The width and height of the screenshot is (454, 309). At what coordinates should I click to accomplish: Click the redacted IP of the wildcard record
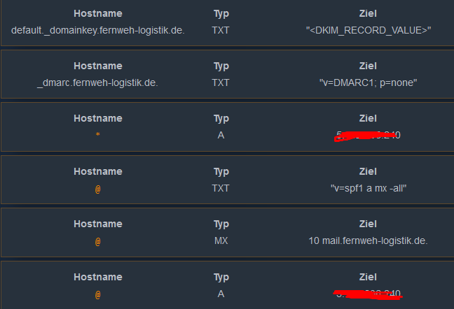click(368, 135)
